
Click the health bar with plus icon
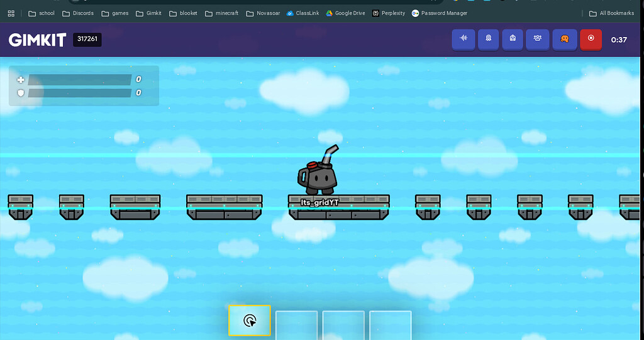click(x=79, y=80)
